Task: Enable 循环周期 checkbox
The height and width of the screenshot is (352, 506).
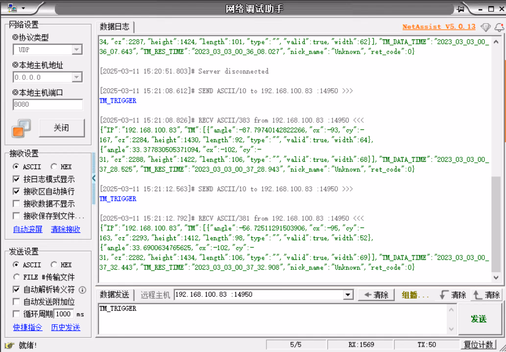Action: (x=16, y=314)
